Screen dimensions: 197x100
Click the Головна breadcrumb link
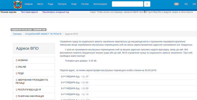click(17, 34)
